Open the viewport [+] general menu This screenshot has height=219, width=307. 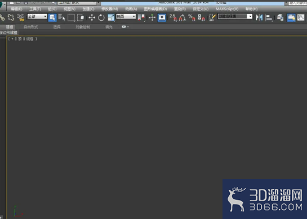[12, 39]
